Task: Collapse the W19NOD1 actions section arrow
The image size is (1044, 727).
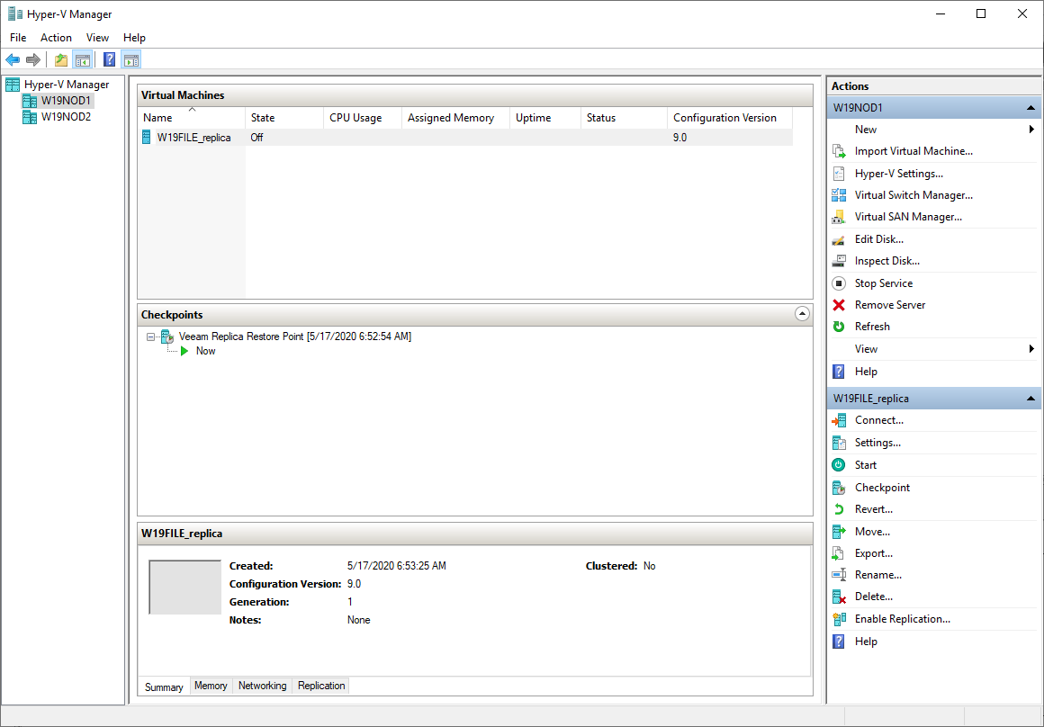Action: click(x=1030, y=108)
